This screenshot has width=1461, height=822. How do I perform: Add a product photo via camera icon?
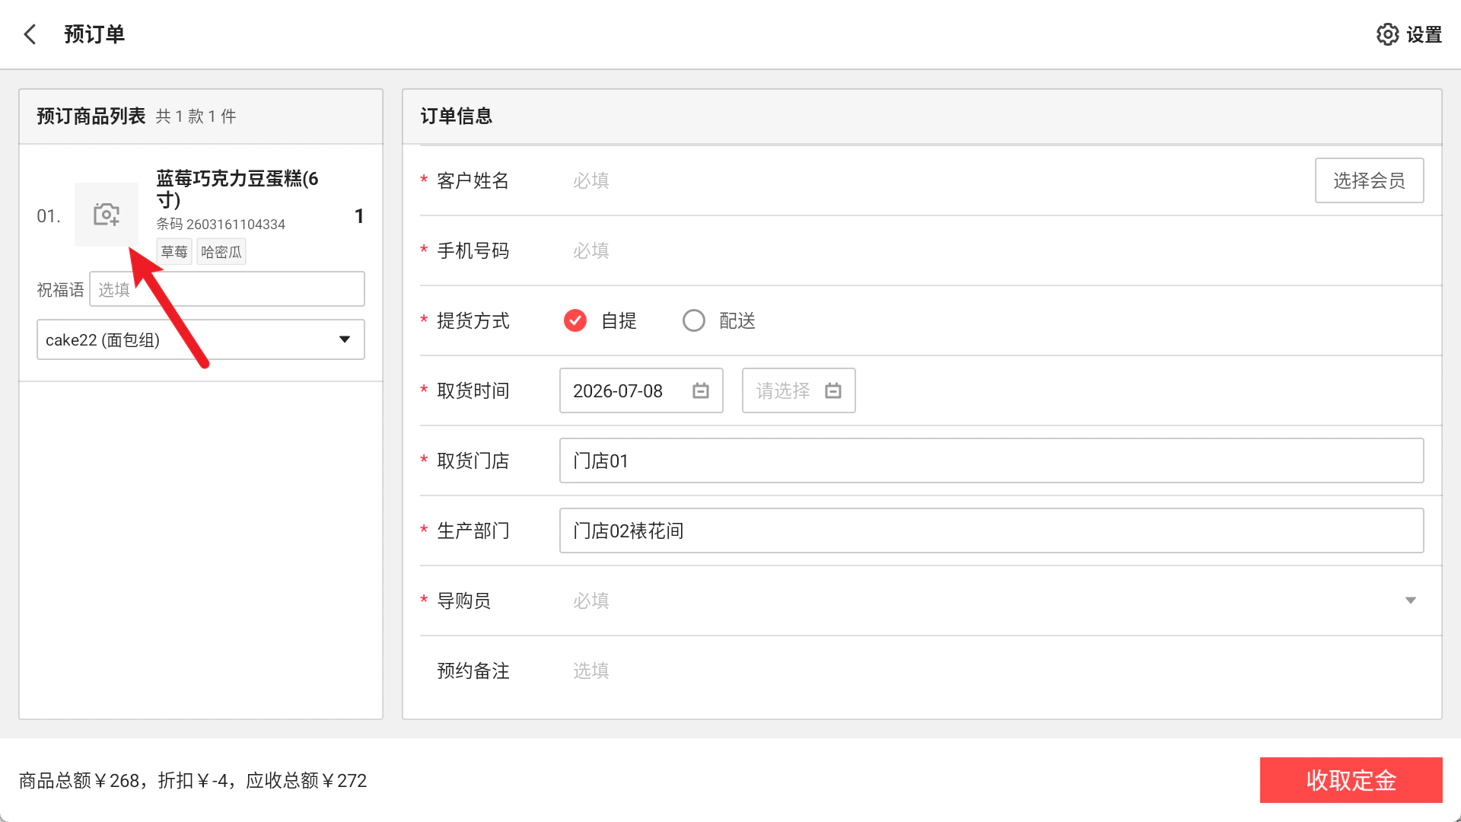107,215
